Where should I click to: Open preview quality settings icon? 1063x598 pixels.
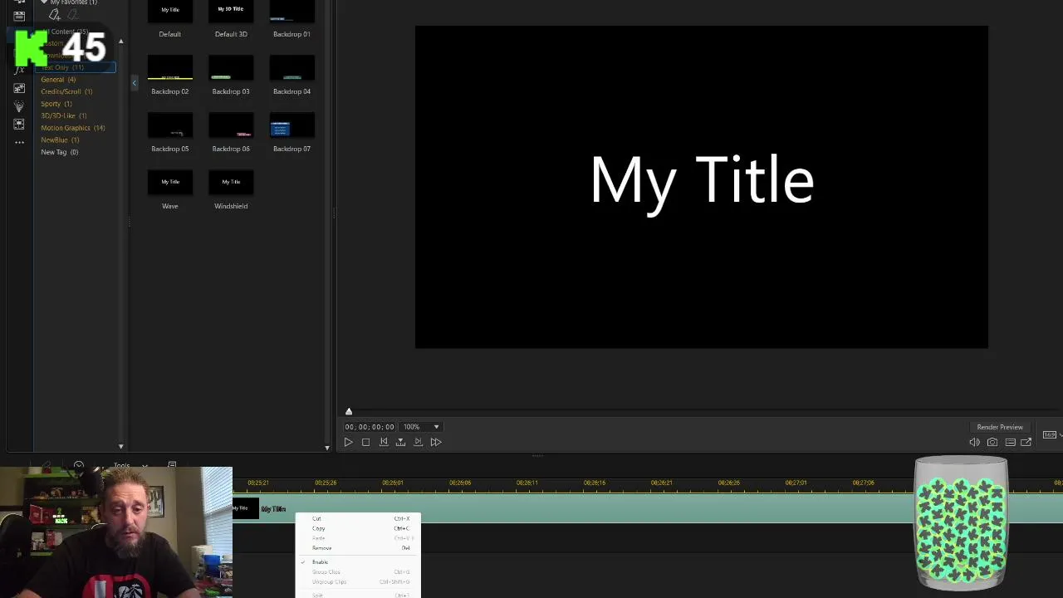[1010, 442]
